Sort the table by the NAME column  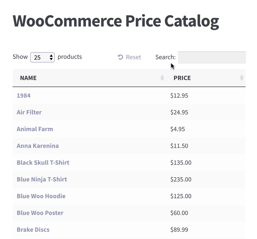pyautogui.click(x=28, y=78)
